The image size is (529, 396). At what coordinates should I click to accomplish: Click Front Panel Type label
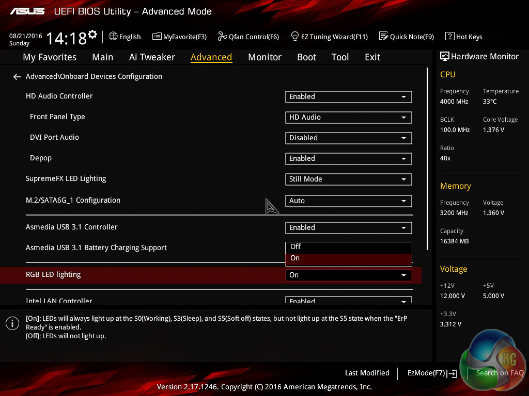tap(57, 117)
